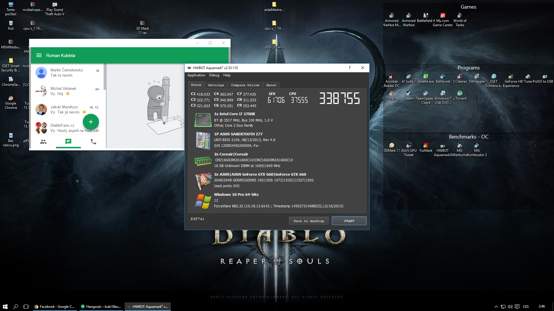Select My.com Game Center shortcut
554x311 pixels.
click(x=443, y=20)
